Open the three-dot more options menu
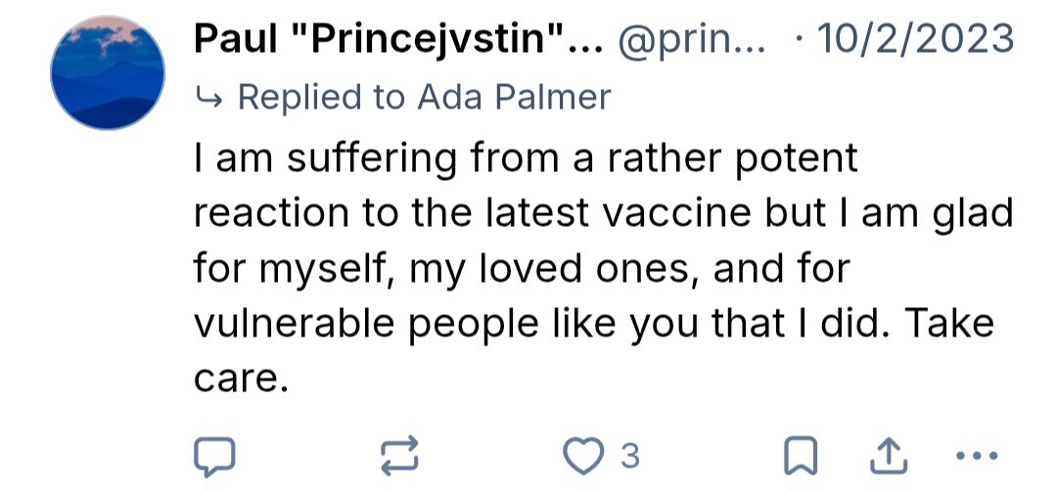The image size is (1057, 490). 975,454
